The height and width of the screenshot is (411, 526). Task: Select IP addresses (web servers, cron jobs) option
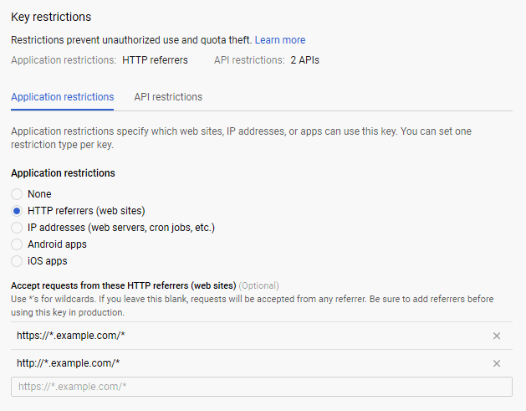[x=17, y=228]
